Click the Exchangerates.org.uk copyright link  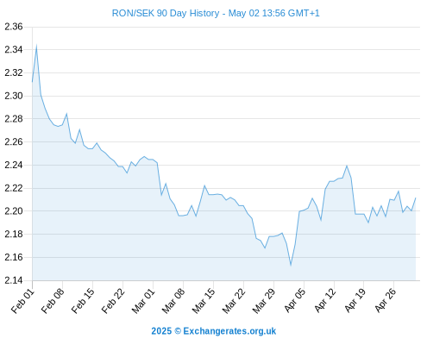214,331
